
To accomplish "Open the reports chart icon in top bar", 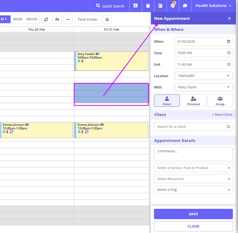I will point(136,6).
